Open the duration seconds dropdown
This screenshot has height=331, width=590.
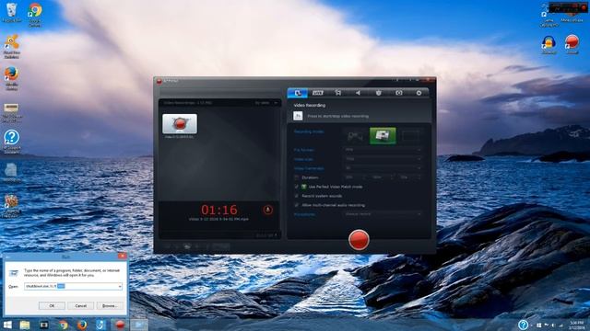[x=409, y=177]
